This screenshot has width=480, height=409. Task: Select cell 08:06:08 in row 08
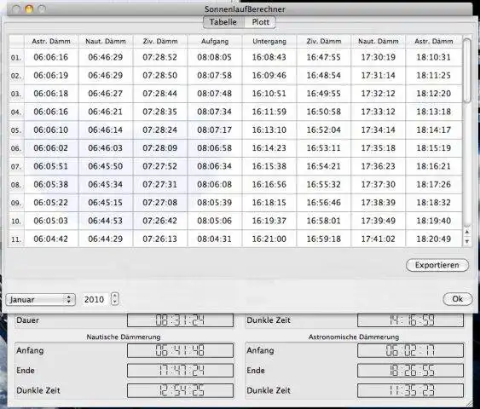click(x=215, y=184)
